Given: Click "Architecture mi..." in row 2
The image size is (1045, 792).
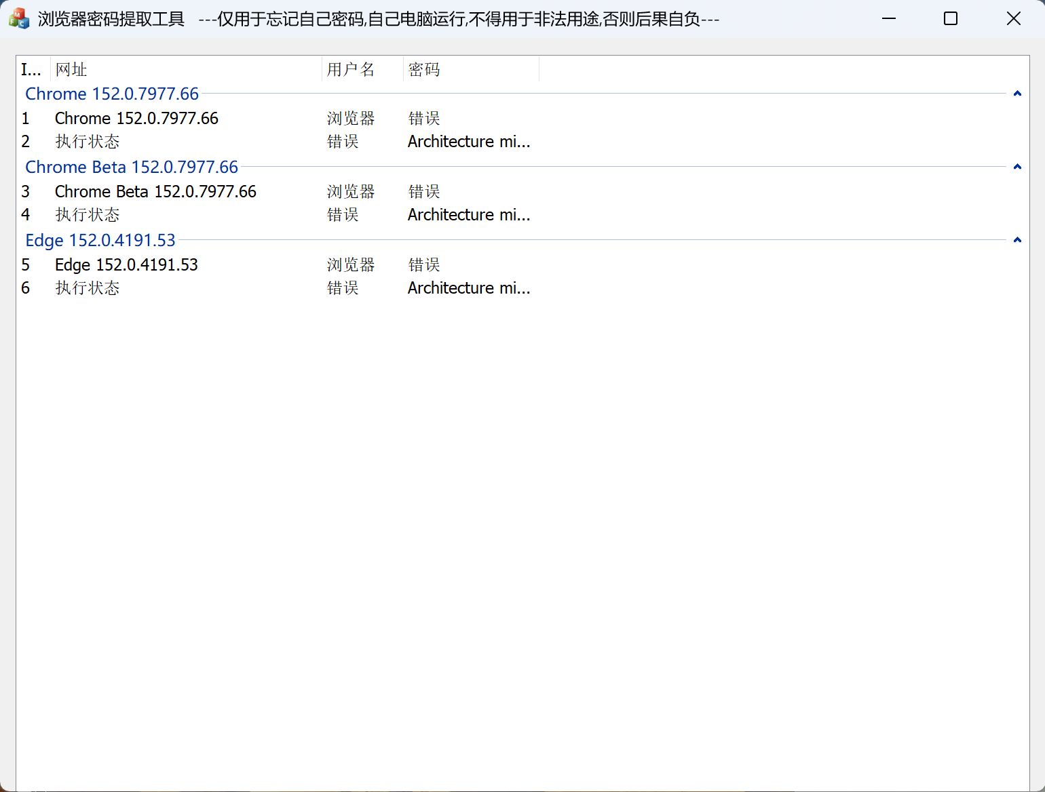Looking at the screenshot, I should point(469,141).
